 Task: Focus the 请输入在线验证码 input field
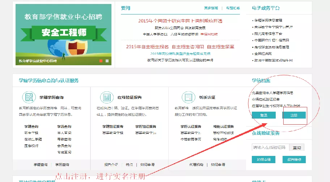(270, 148)
